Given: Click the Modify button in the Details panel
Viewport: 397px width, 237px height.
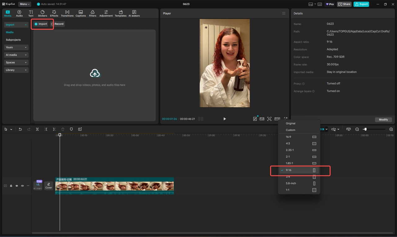Looking at the screenshot, I should click(x=383, y=120).
